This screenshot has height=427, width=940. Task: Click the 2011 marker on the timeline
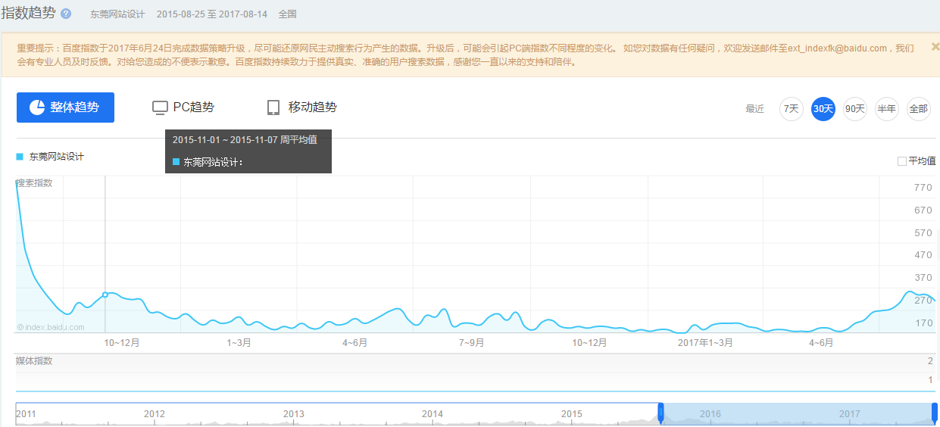26,414
